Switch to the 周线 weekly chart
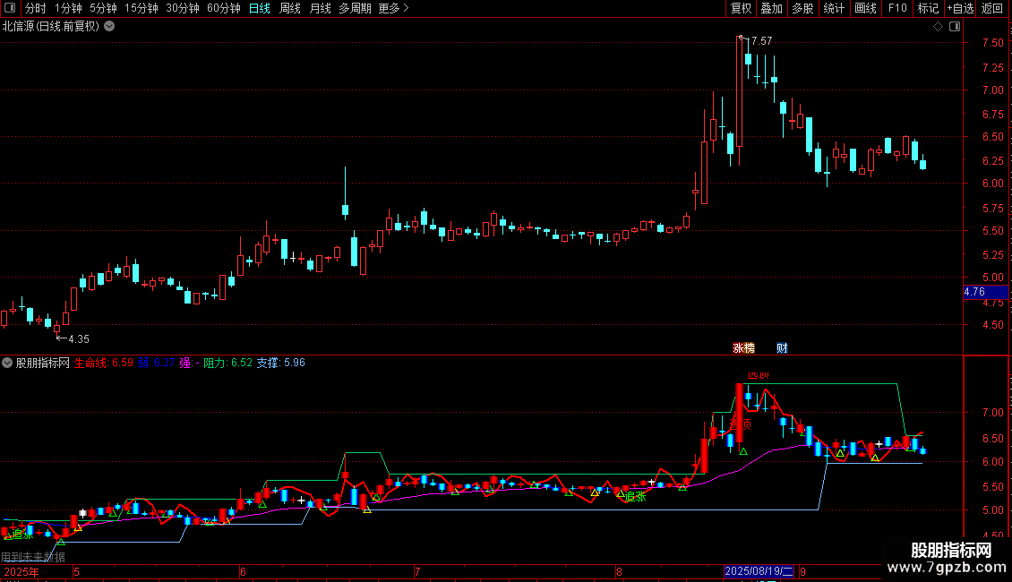This screenshot has width=1012, height=582. tap(290, 8)
